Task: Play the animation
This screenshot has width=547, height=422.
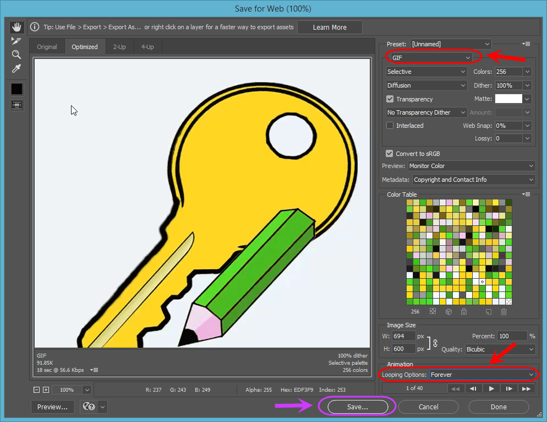Action: click(491, 388)
